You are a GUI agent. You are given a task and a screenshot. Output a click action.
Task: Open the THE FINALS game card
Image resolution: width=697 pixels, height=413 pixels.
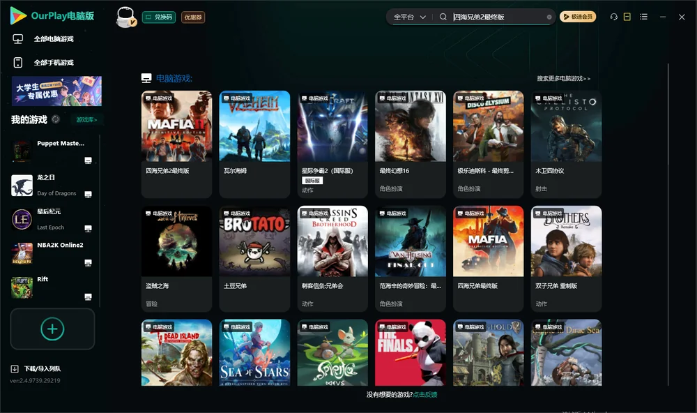point(411,352)
